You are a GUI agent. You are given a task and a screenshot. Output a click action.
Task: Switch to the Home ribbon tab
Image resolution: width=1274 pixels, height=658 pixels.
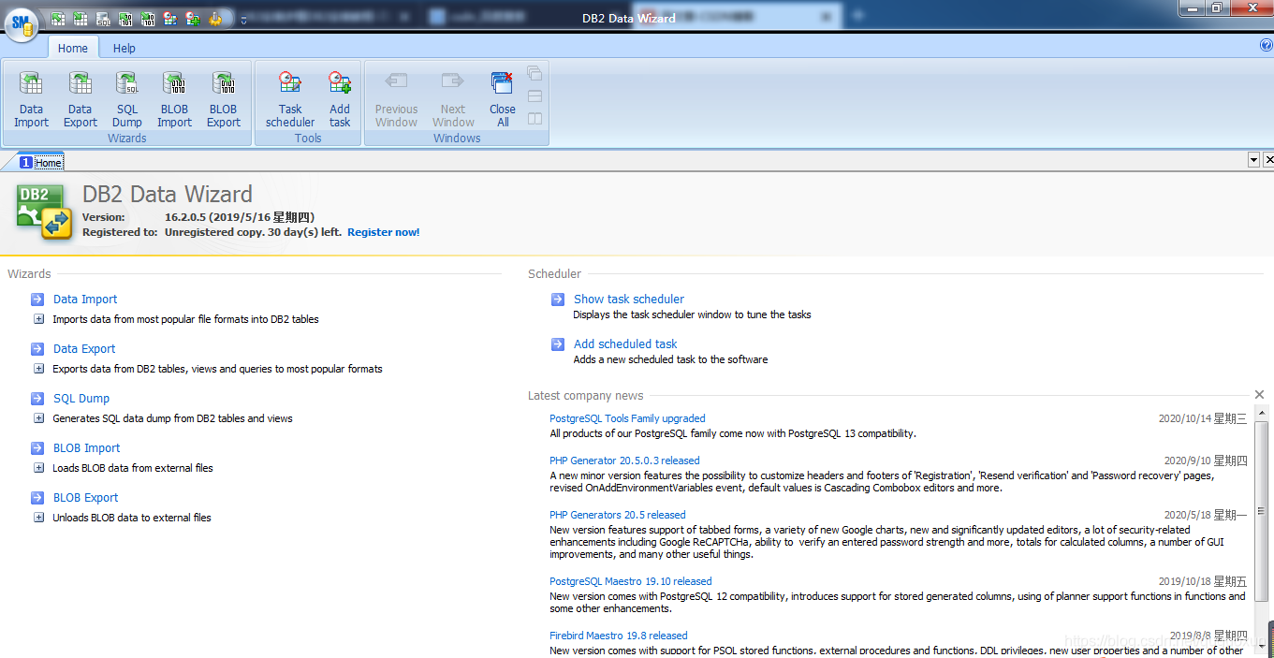[x=73, y=48]
